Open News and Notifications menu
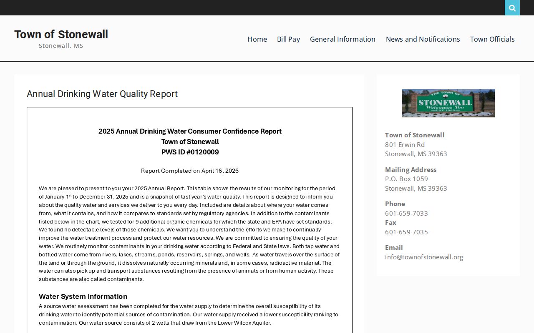 (x=423, y=39)
